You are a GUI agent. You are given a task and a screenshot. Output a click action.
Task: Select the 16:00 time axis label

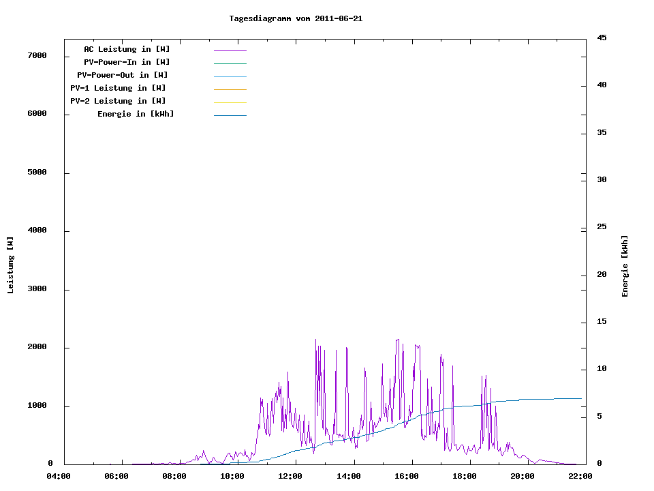point(407,476)
